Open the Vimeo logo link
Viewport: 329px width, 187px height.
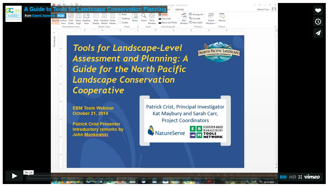(x=312, y=177)
